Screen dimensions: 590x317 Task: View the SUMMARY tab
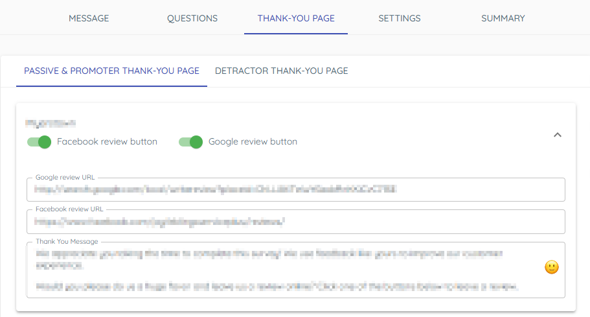tap(503, 18)
